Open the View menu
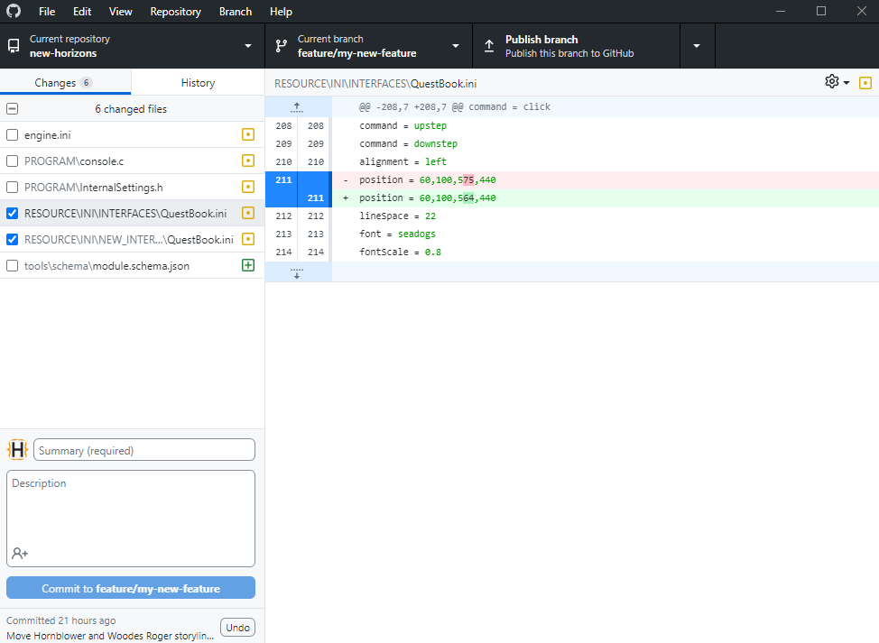Screen dimensions: 879x643 (121, 11)
